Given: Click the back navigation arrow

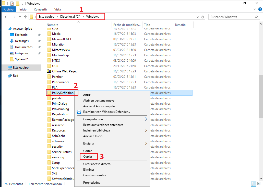Looking at the screenshot, I should (6, 17).
